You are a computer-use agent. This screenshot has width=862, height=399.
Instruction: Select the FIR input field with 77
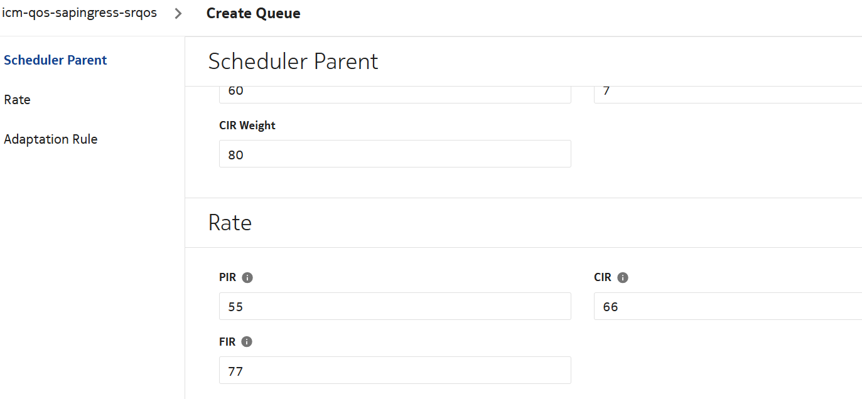click(395, 370)
